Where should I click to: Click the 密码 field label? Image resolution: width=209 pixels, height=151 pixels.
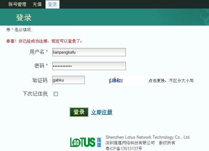point(39,66)
